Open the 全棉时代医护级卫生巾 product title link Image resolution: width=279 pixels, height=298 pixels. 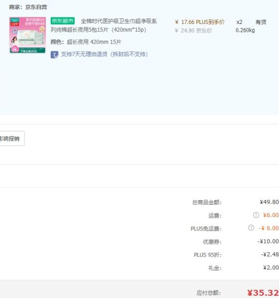104,26
